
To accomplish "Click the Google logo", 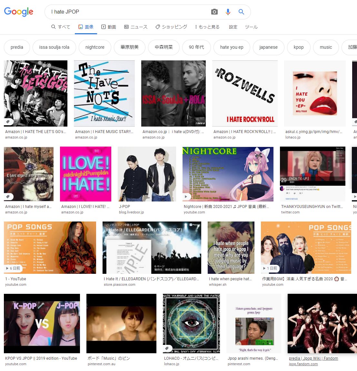I will point(19,12).
